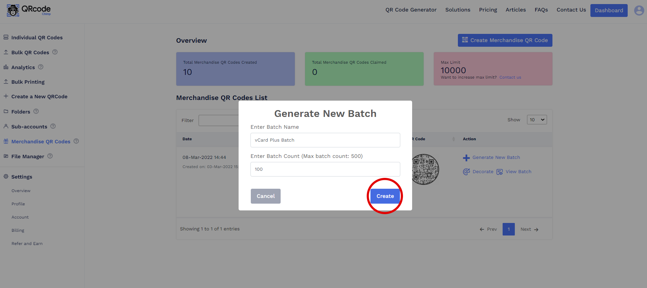Sort by the QR Code column arrows
647x288 pixels.
453,139
